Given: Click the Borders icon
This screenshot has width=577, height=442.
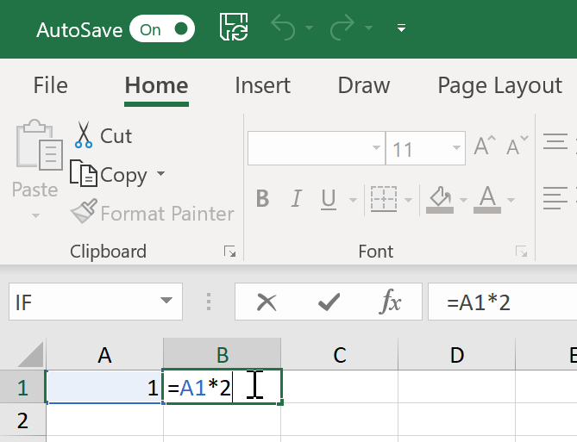Looking at the screenshot, I should 384,199.
